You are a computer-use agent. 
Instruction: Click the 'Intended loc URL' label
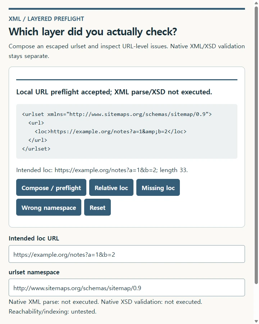click(34, 238)
